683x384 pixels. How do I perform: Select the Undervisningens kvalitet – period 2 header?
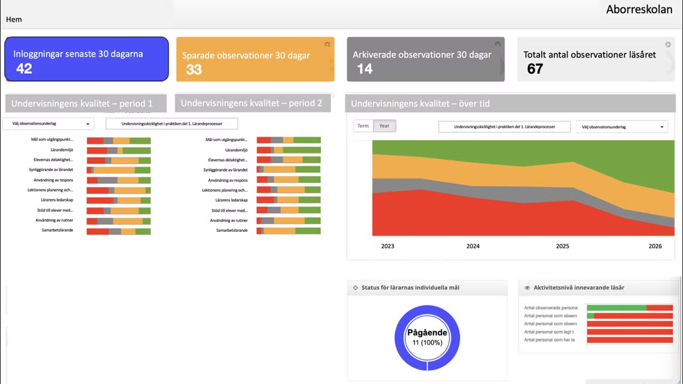(252, 103)
